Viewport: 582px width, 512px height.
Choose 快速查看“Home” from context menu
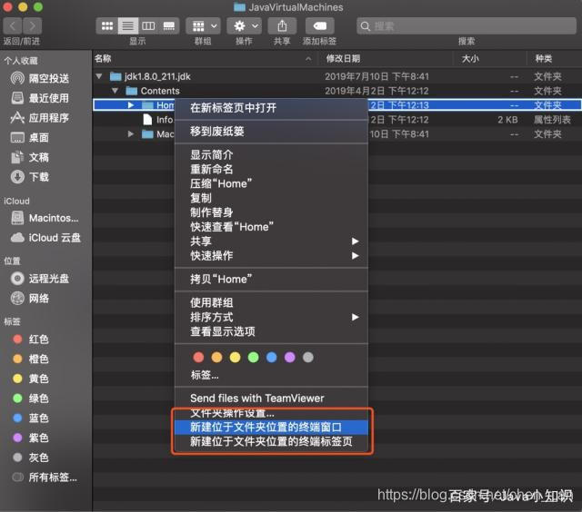tap(271, 227)
